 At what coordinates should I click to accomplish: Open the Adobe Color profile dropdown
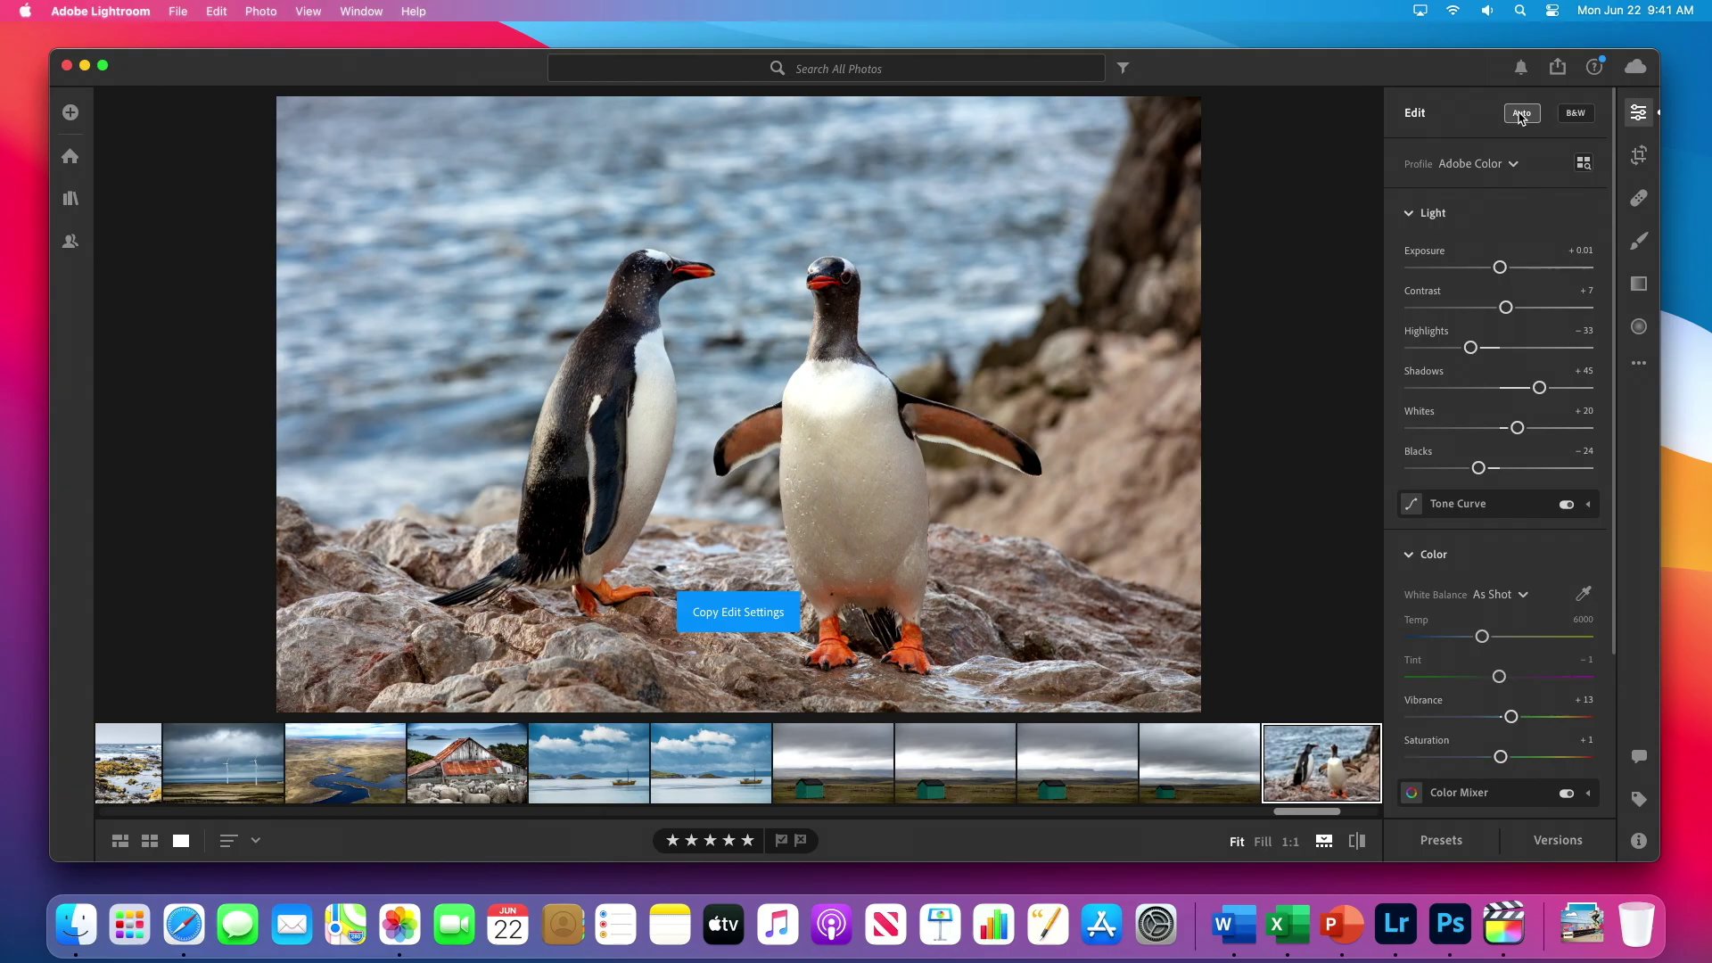1478,163
